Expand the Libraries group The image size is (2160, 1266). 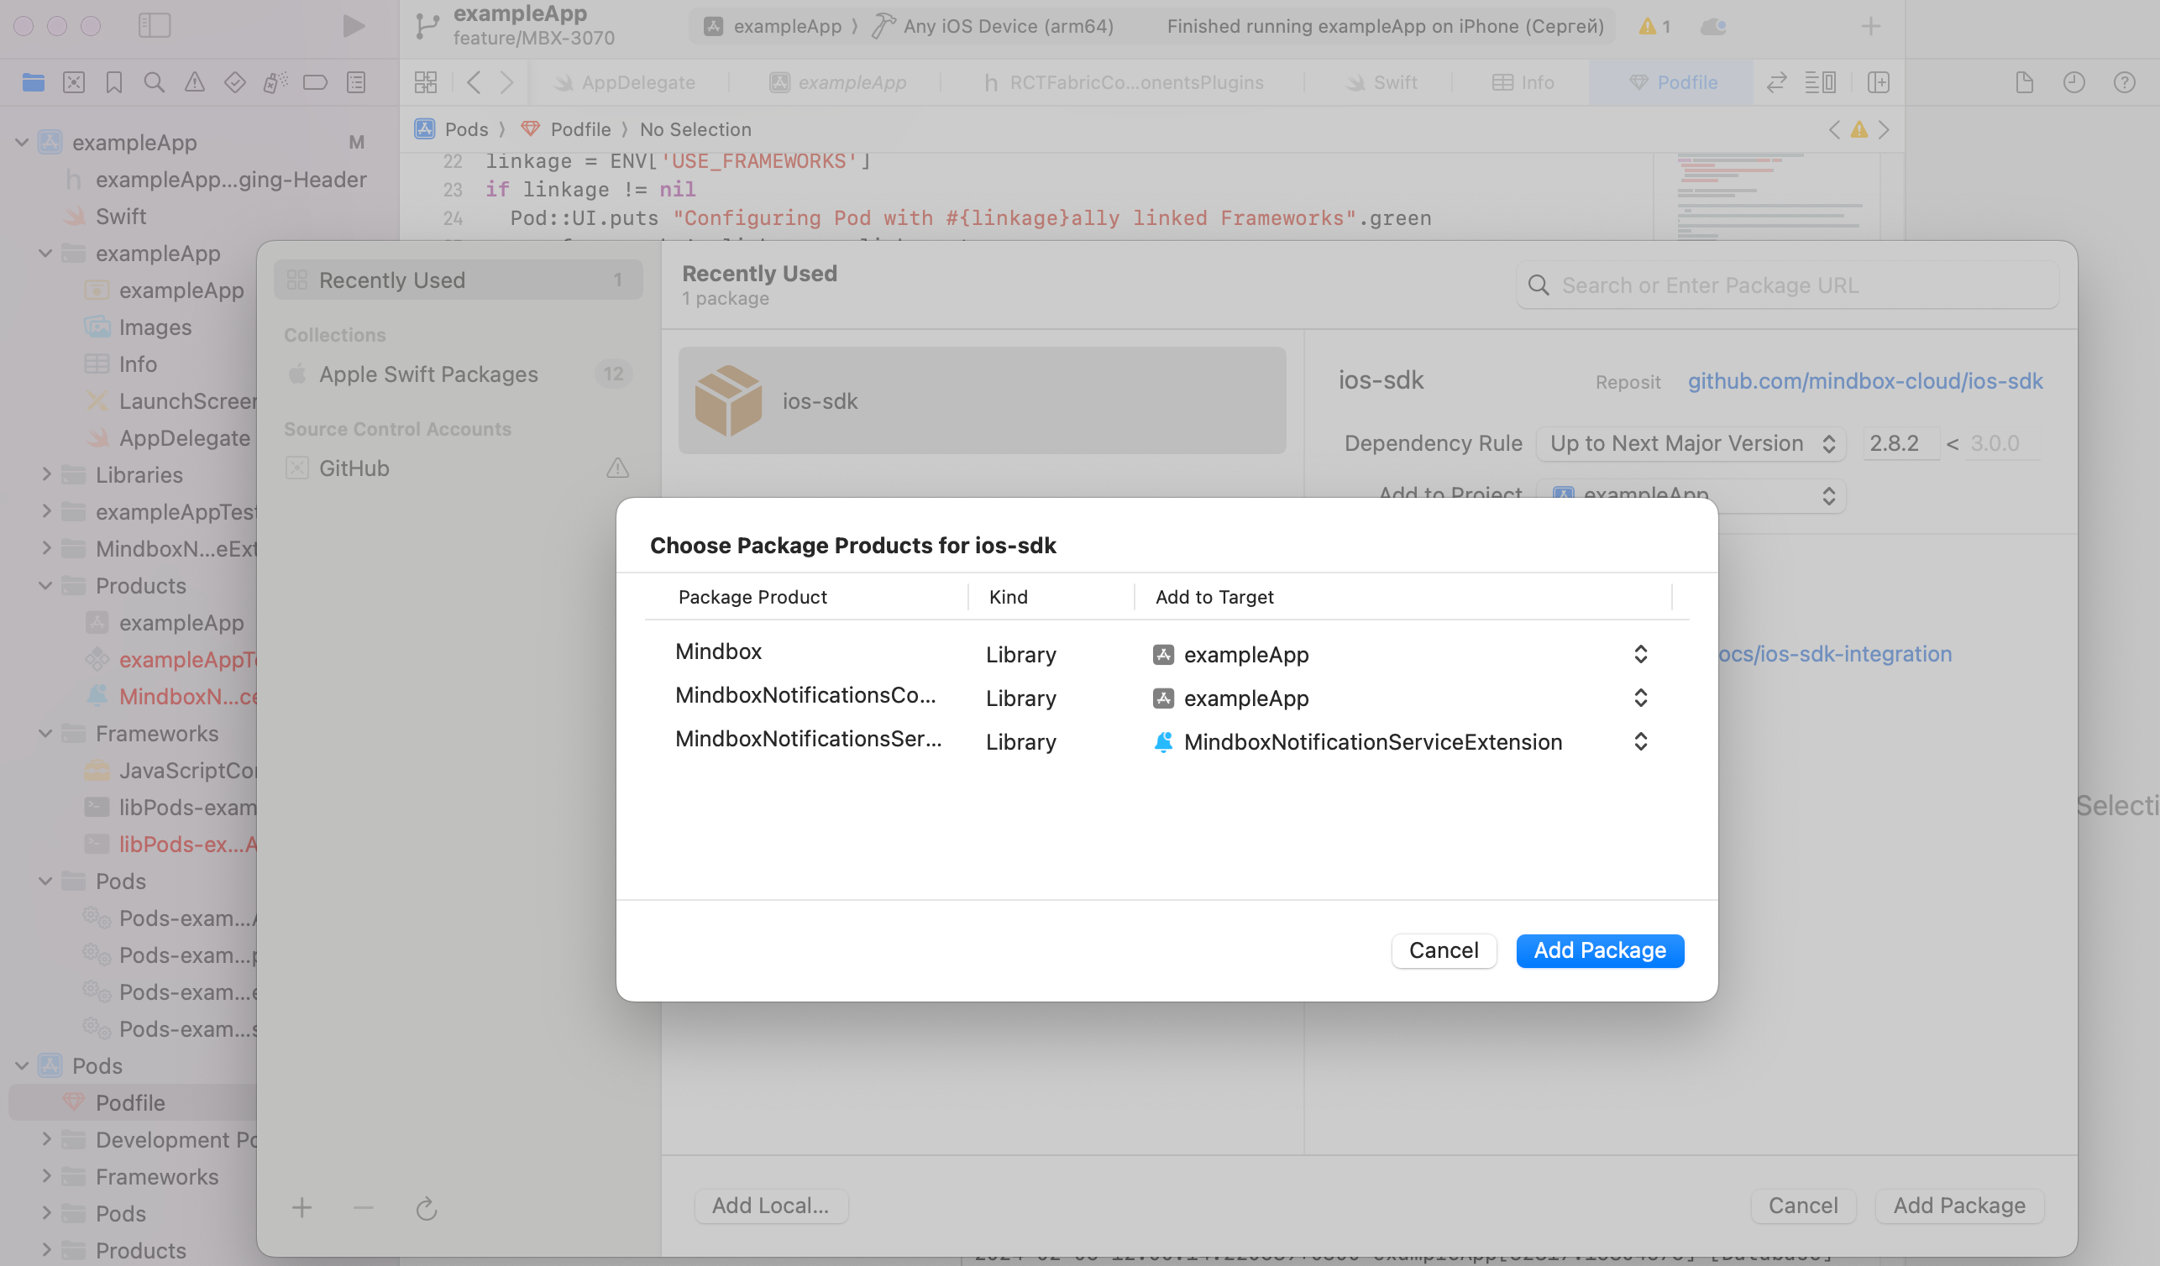(46, 473)
